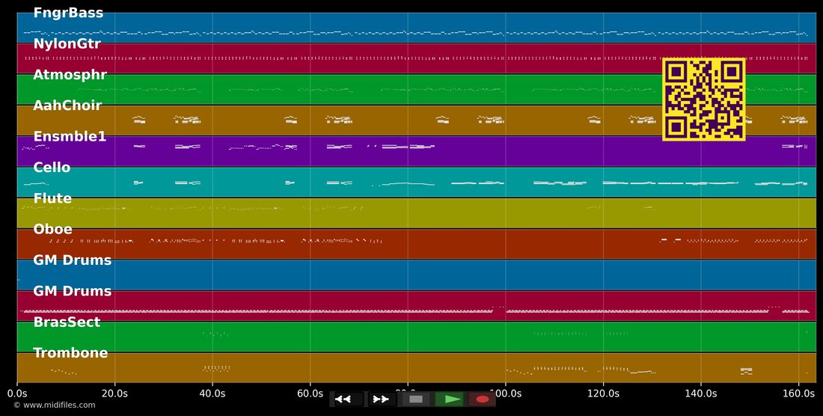Click the red record button

point(483,400)
